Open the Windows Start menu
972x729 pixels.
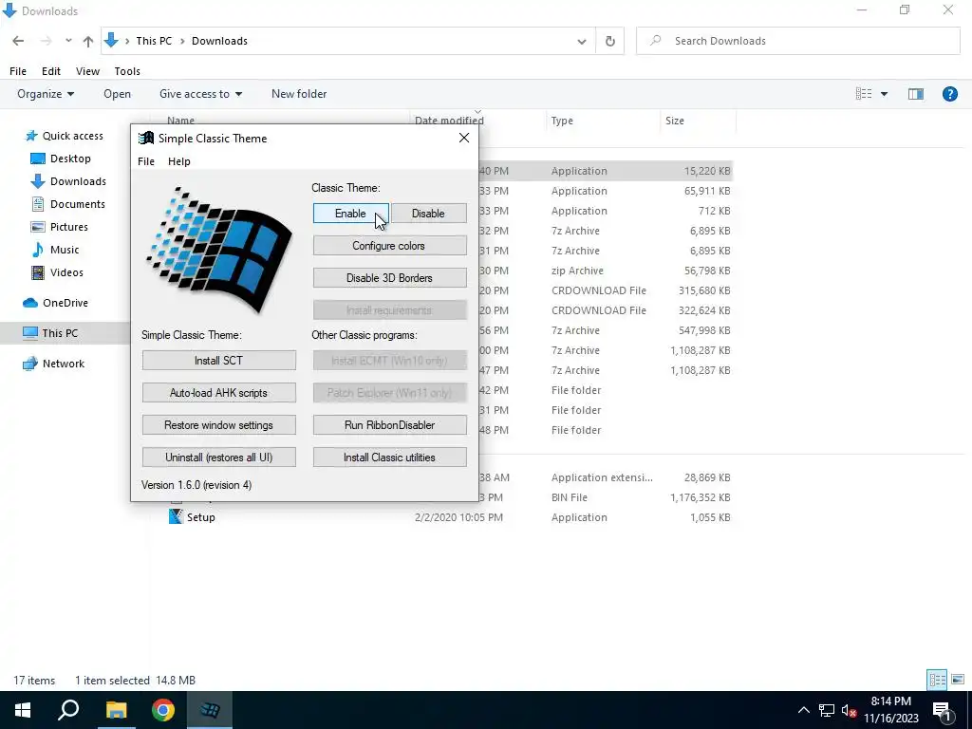click(23, 710)
